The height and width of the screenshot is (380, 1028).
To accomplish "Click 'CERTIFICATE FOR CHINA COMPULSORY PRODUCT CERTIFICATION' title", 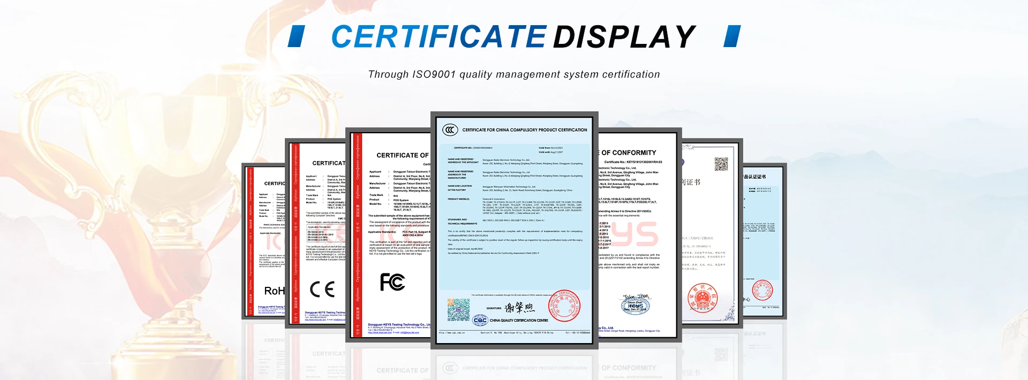I will (x=525, y=130).
